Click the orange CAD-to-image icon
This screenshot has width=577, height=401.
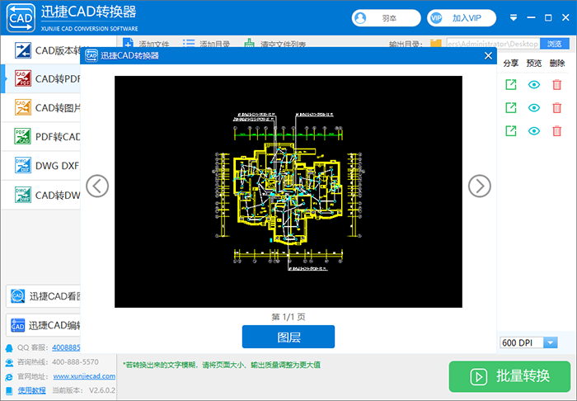pos(23,107)
